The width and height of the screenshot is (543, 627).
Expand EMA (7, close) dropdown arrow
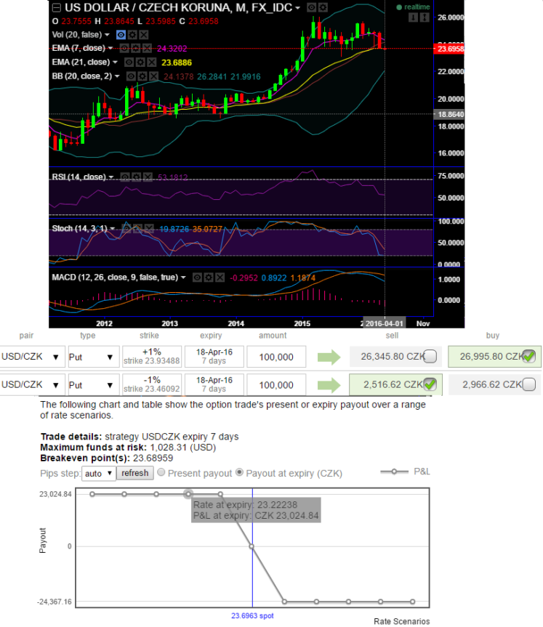tap(110, 49)
